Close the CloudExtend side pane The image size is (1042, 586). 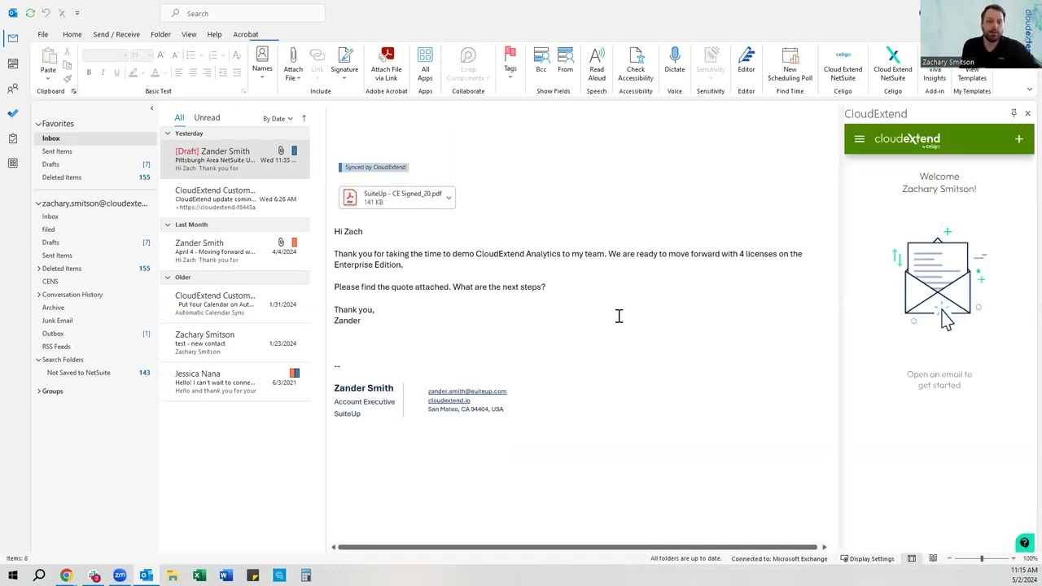[x=1027, y=113]
